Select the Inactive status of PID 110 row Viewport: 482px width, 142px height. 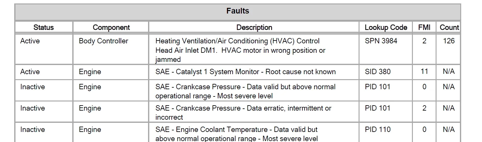coord(33,129)
